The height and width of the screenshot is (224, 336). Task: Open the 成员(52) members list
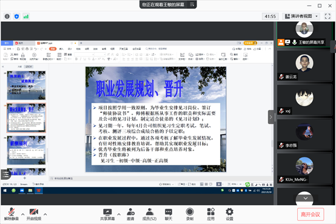(150, 214)
